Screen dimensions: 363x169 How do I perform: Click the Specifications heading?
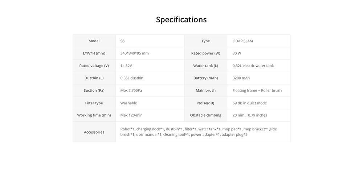181,19
